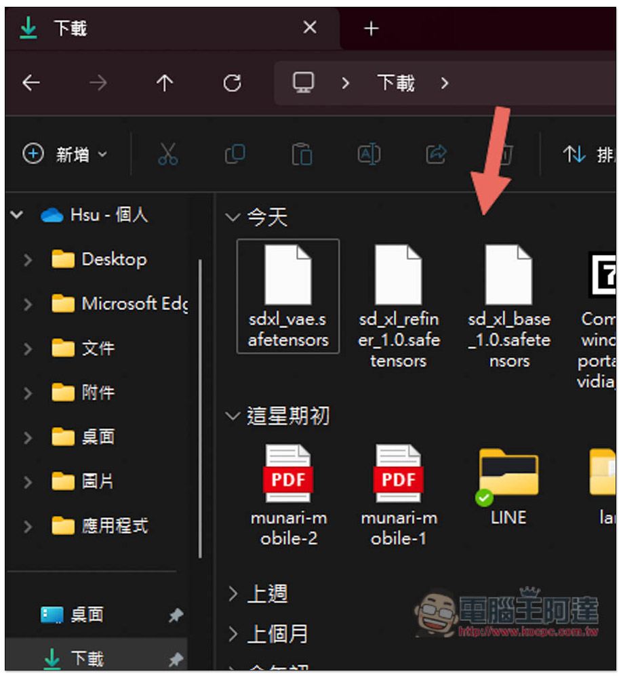621x678 pixels.
Task: Click the forward navigation arrow
Action: click(x=98, y=82)
